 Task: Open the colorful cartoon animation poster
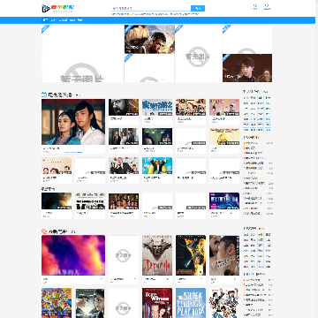(x=57, y=303)
